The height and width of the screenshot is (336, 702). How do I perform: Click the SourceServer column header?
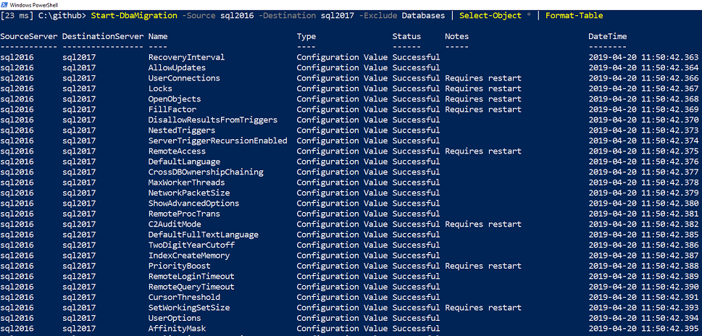29,36
